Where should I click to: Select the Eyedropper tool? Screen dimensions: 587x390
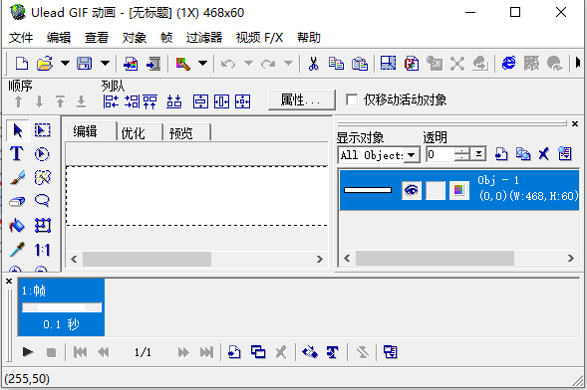point(17,249)
